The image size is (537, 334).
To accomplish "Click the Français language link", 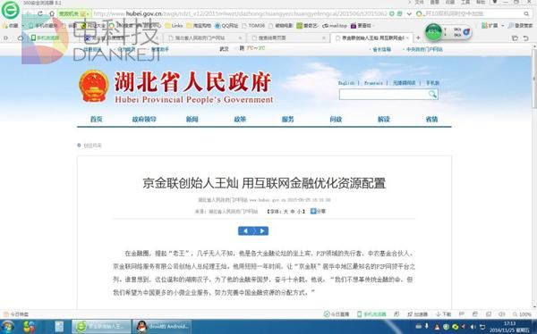I will point(373,83).
